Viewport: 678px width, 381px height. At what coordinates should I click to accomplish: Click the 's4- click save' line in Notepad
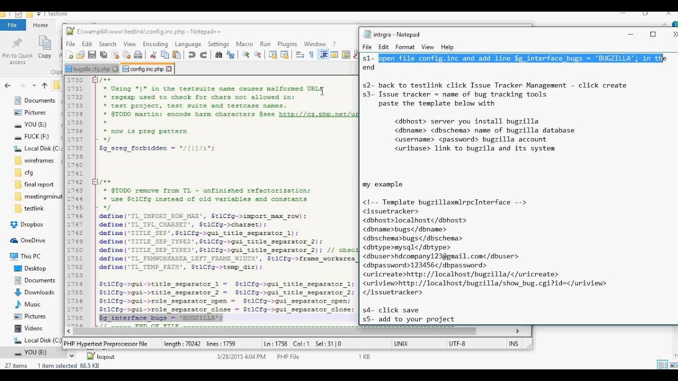[x=390, y=310]
